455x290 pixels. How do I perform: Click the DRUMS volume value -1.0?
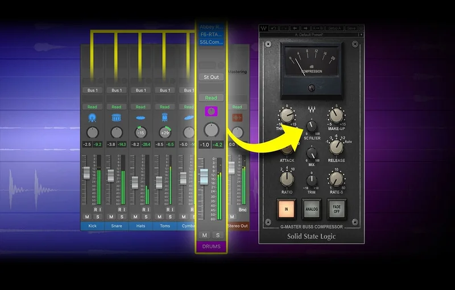pyautogui.click(x=205, y=144)
